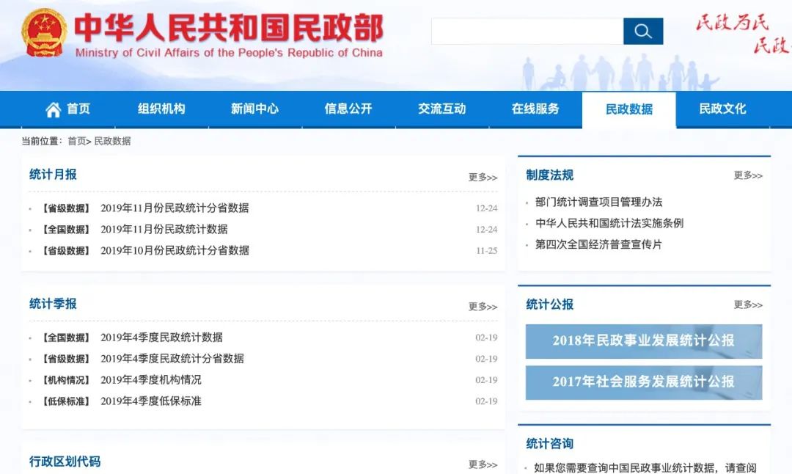
Task: Click 民政数据 in the breadcrumb path
Action: (x=112, y=141)
